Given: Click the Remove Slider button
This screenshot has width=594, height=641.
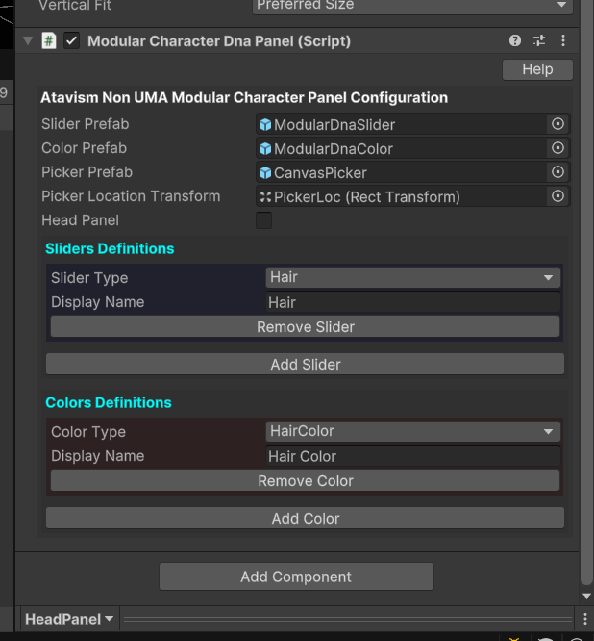Looking at the screenshot, I should pyautogui.click(x=305, y=327).
